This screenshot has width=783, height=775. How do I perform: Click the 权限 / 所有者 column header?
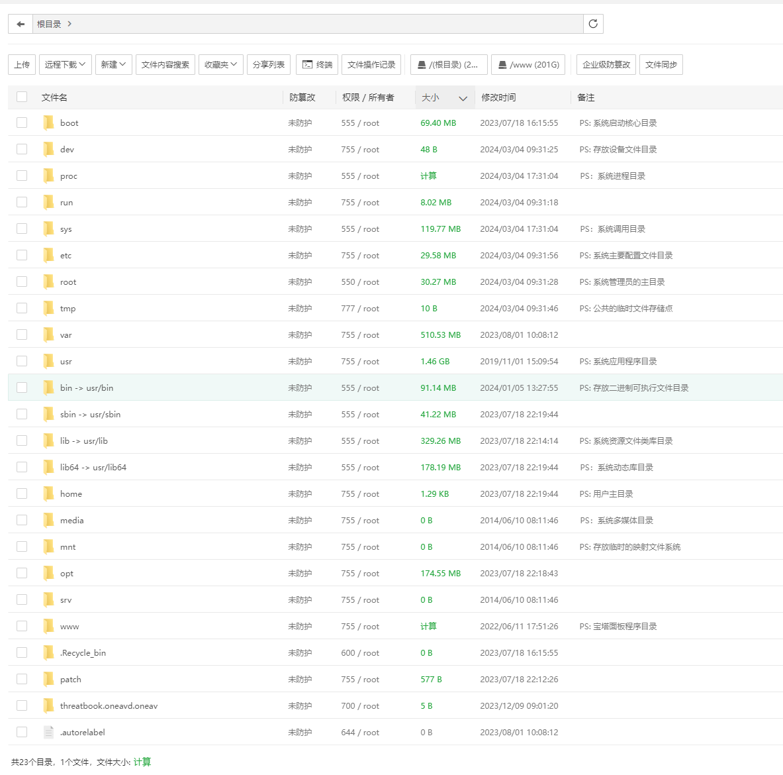click(x=368, y=97)
